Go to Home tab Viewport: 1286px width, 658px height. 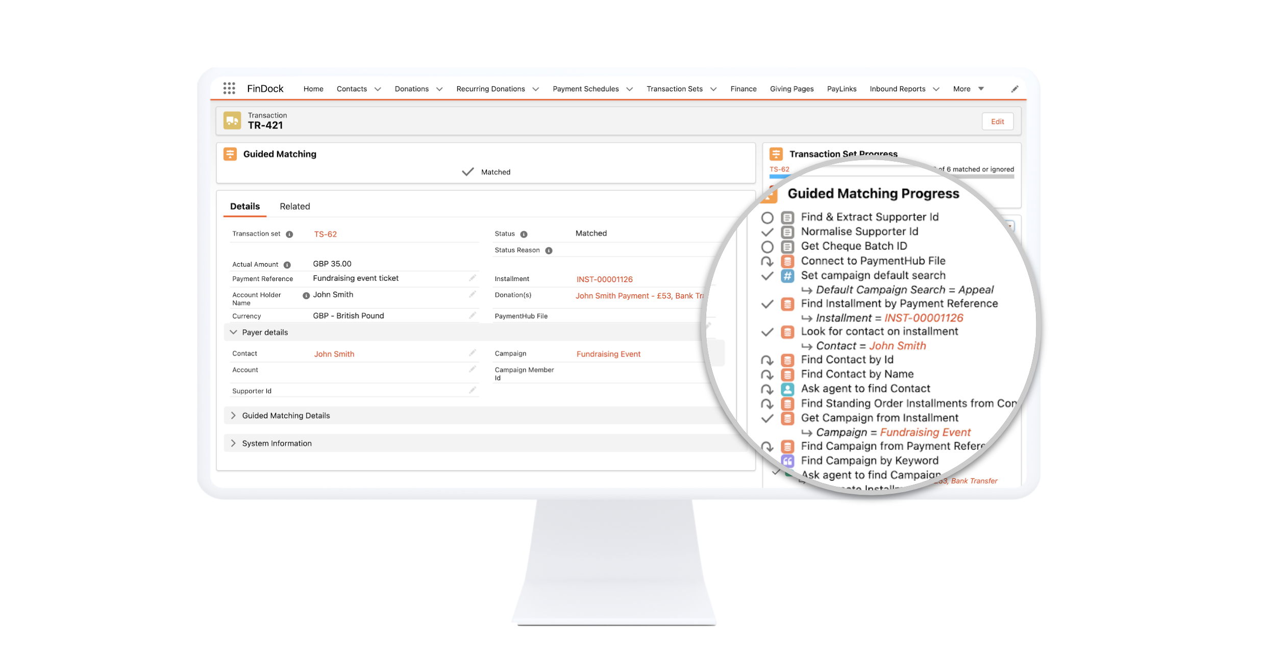click(313, 89)
